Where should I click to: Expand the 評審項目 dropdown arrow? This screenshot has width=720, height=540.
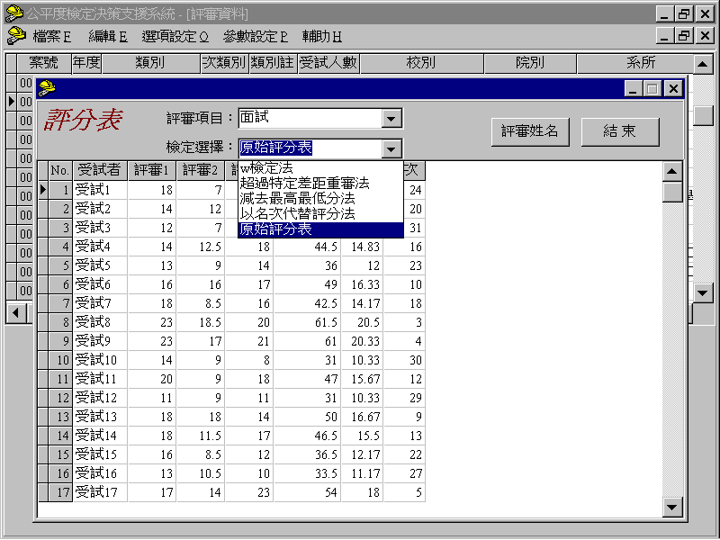point(391,118)
